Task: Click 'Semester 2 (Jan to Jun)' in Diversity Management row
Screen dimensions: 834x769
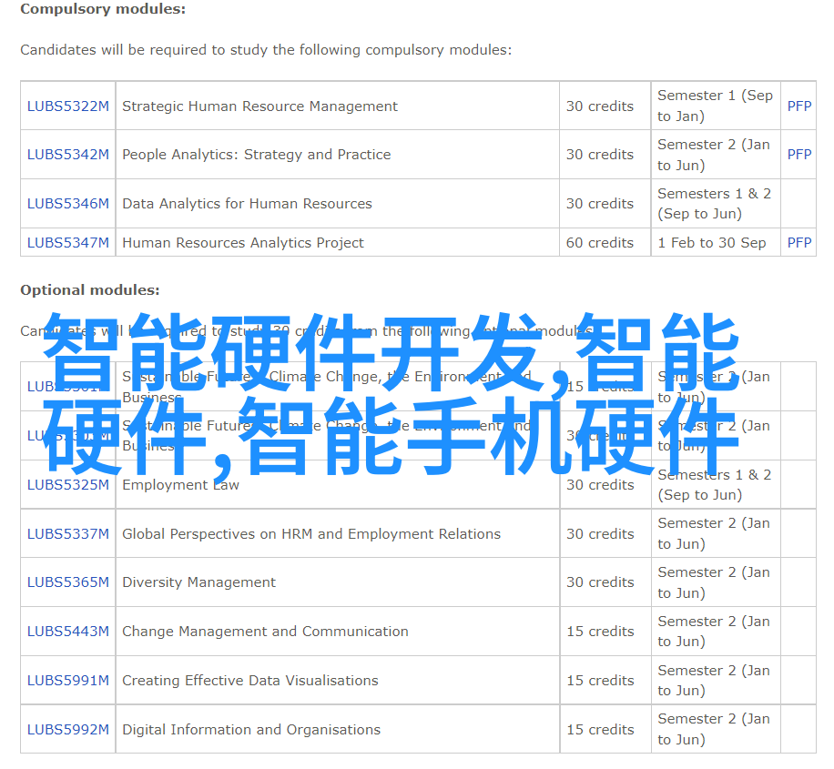Action: tap(714, 582)
